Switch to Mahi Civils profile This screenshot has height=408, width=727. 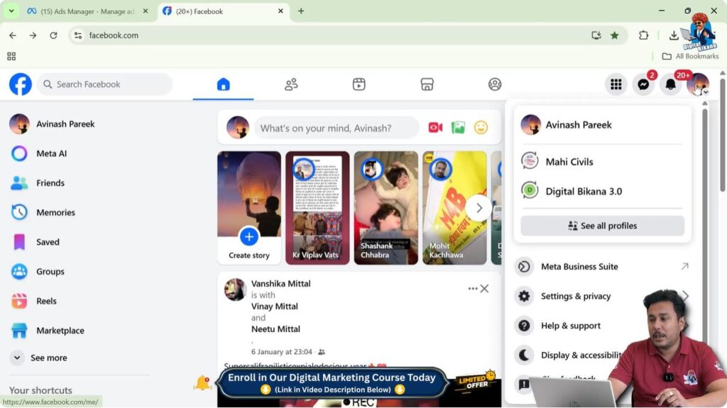tap(602, 162)
